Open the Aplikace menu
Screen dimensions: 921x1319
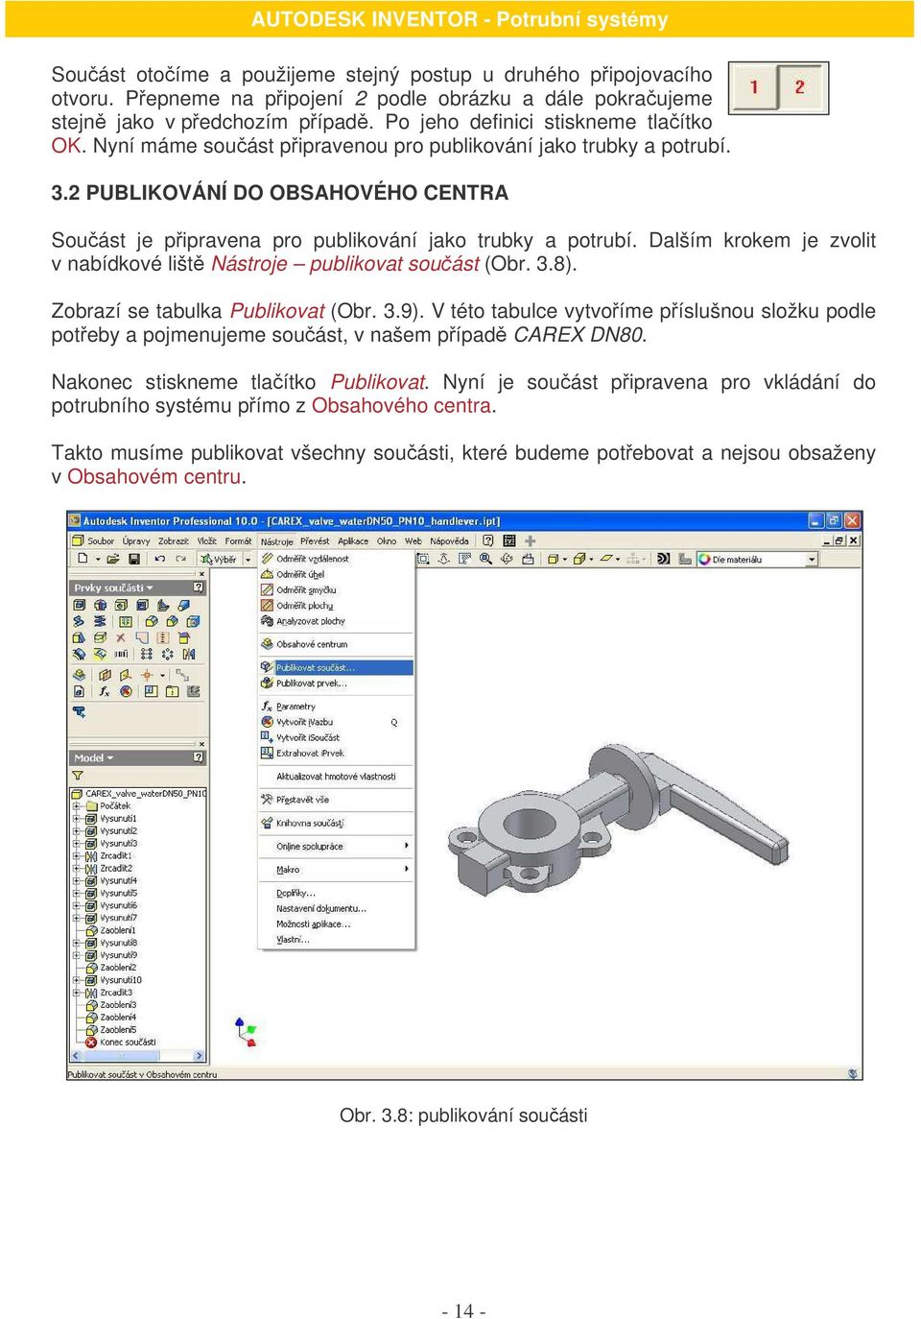(353, 540)
